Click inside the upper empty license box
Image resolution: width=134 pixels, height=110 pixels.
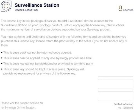[116, 84]
